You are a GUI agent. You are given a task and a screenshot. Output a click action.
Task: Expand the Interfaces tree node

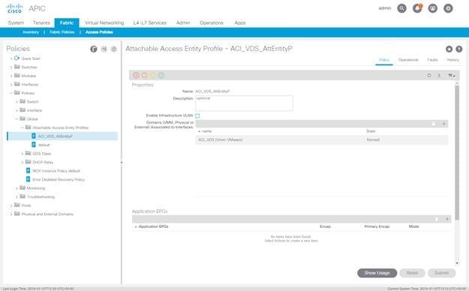11,85
